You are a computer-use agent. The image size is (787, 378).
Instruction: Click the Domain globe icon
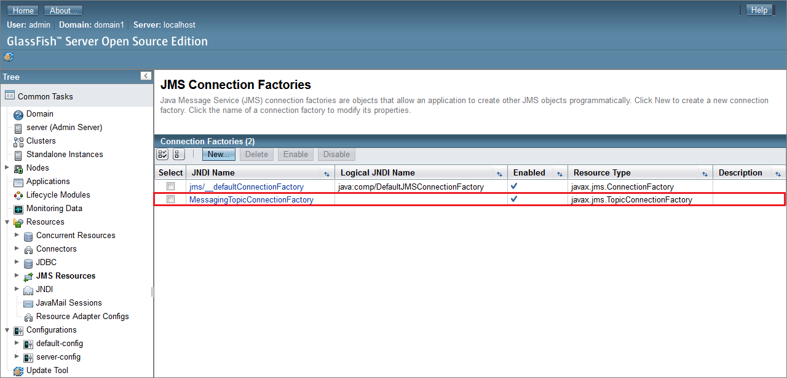tap(18, 114)
